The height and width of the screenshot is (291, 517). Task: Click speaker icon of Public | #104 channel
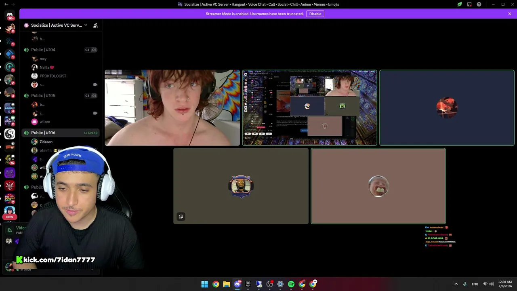click(26, 50)
